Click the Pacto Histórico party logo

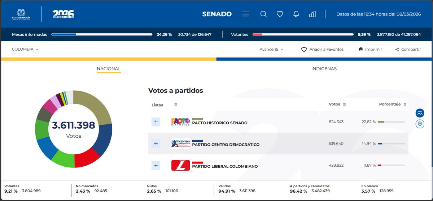coord(180,122)
